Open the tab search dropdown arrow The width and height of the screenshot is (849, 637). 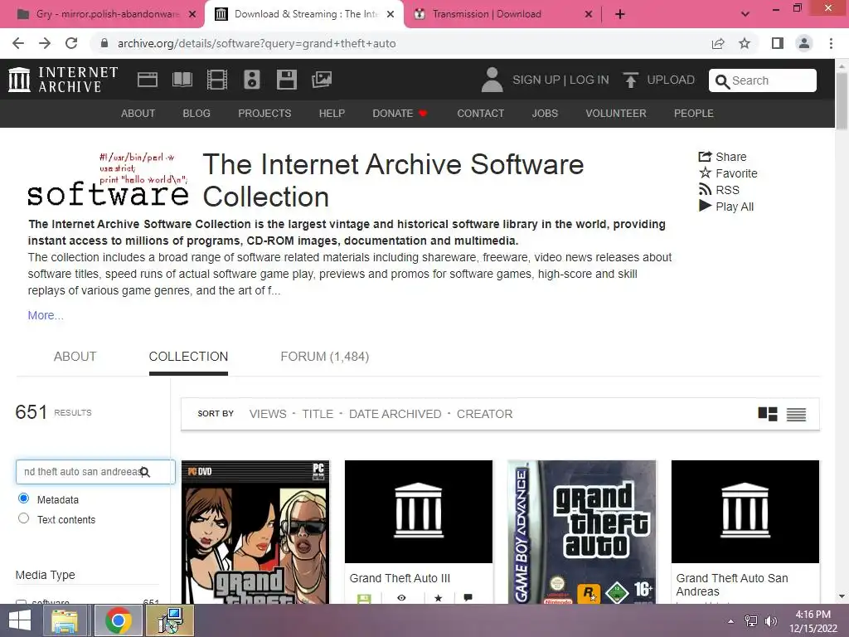[x=745, y=14]
